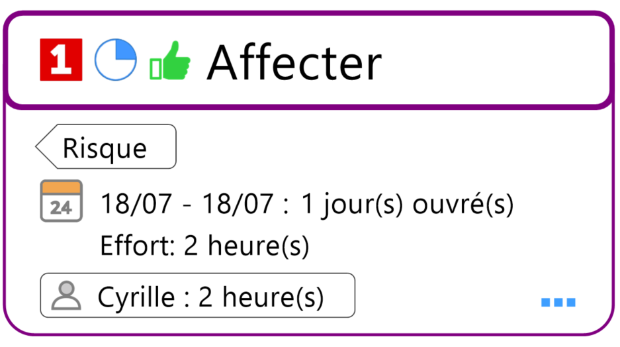Click the name "Cyrille" in the assignment chip

tap(136, 297)
